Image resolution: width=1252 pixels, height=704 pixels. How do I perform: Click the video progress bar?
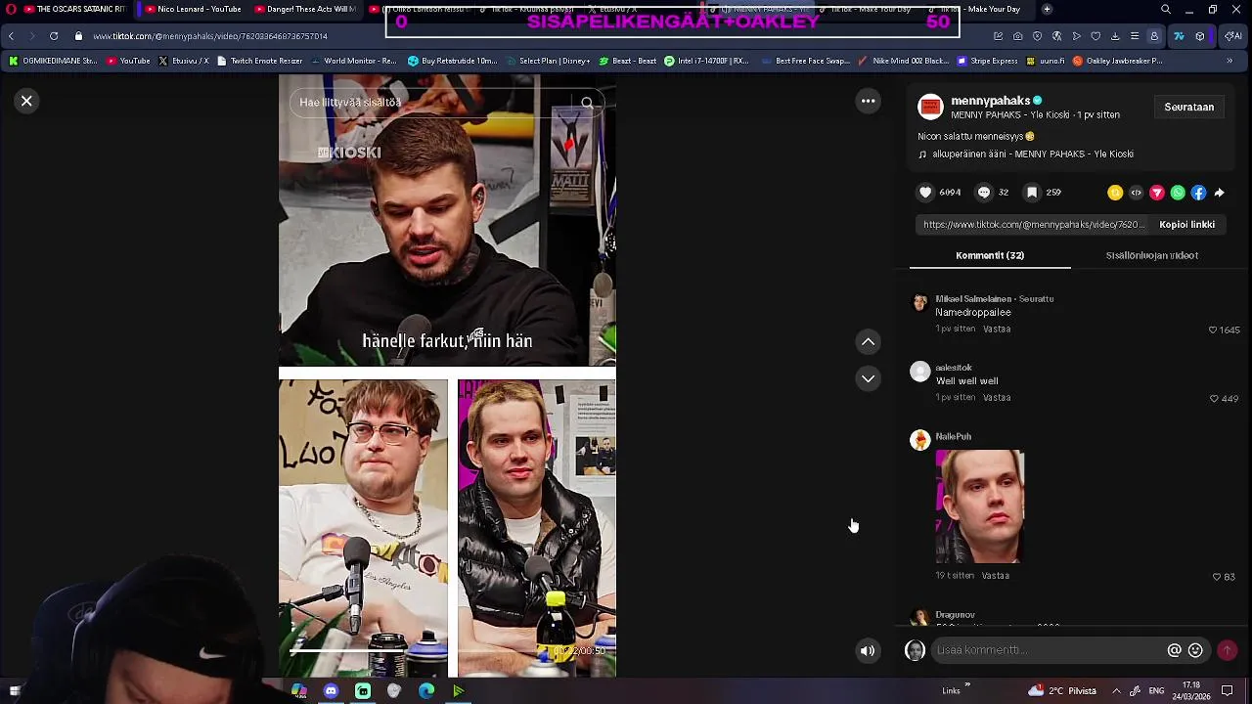(x=447, y=650)
